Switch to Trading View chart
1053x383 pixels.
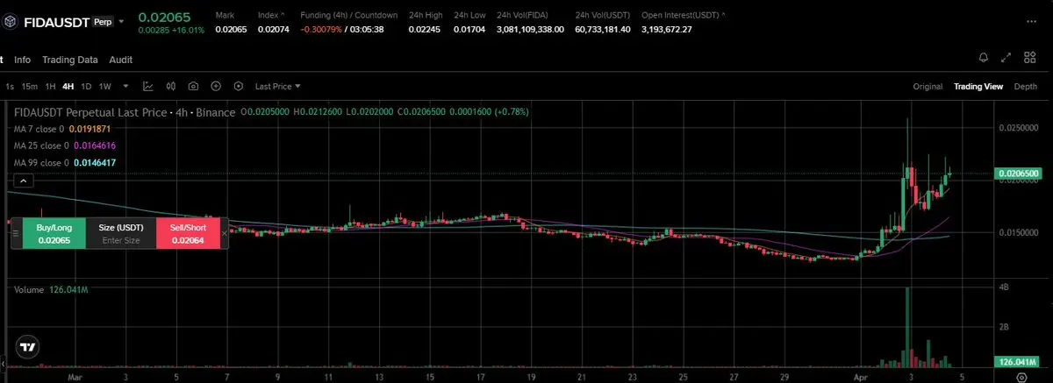978,86
